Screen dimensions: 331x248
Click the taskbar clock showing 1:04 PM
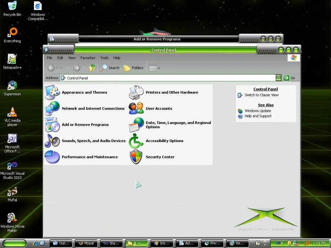319,243
